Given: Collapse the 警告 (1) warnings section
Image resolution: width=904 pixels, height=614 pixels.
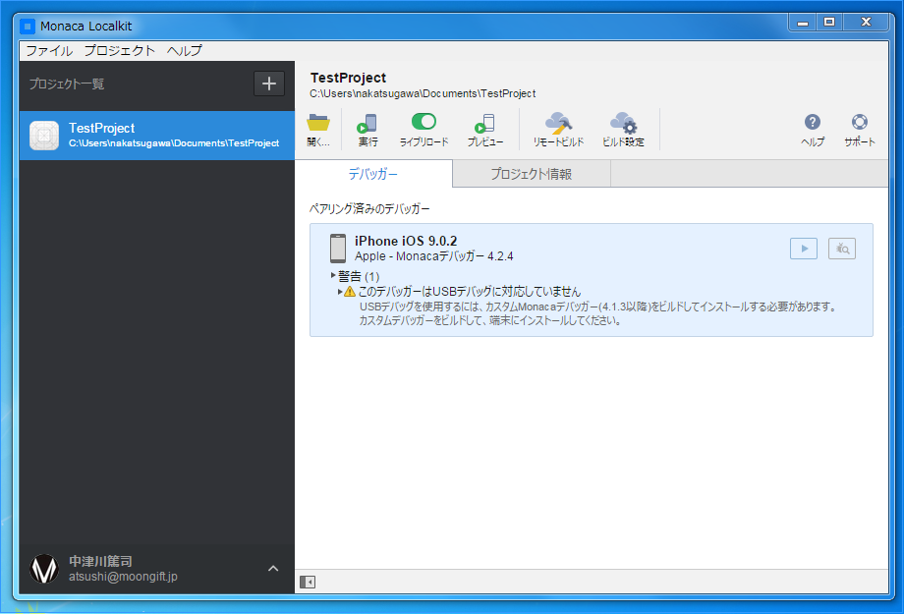Looking at the screenshot, I should coord(333,275).
